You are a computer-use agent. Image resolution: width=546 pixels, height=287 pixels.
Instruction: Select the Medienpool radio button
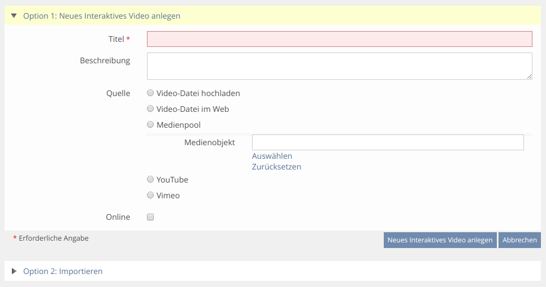150,124
